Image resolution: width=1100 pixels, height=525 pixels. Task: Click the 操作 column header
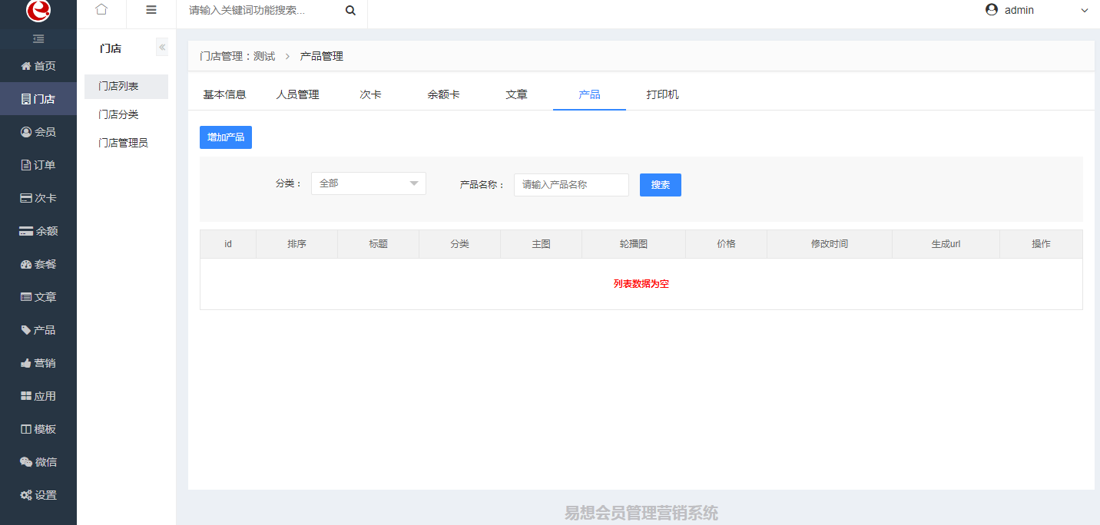click(x=1041, y=244)
